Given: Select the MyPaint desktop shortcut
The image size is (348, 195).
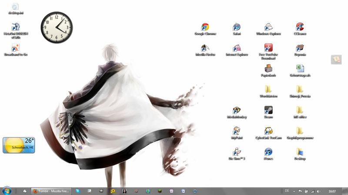Looking at the screenshot, I should [237, 131].
